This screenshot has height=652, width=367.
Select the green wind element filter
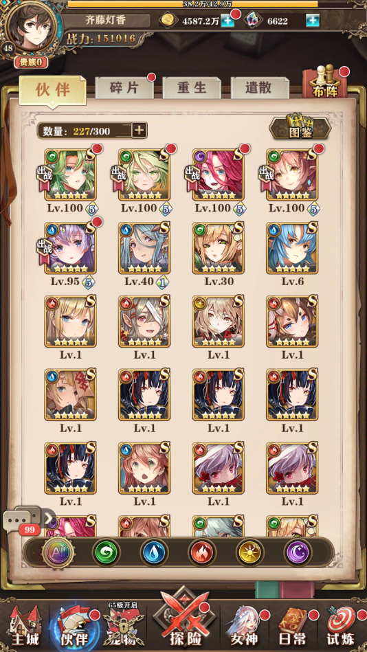pos(106,552)
